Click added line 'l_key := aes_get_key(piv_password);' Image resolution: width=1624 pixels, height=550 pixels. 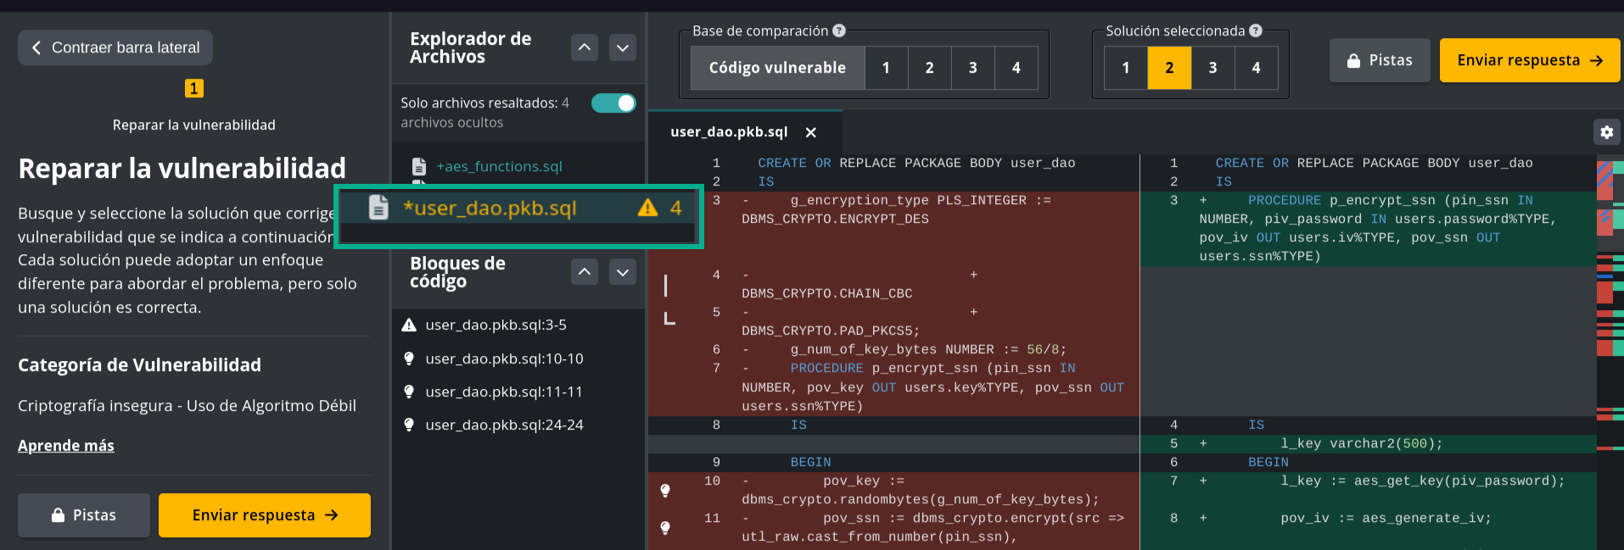(x=1422, y=481)
